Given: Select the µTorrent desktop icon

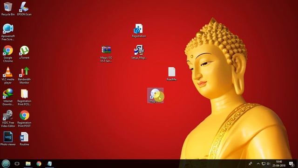Looking at the screenshot, I should click(24, 52).
